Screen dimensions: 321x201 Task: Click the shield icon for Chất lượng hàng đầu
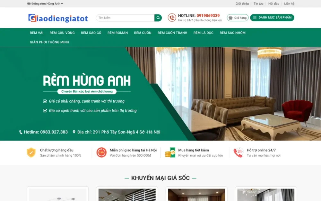pyautogui.click(x=31, y=152)
